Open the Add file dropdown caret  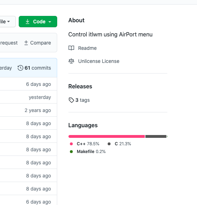8,22
